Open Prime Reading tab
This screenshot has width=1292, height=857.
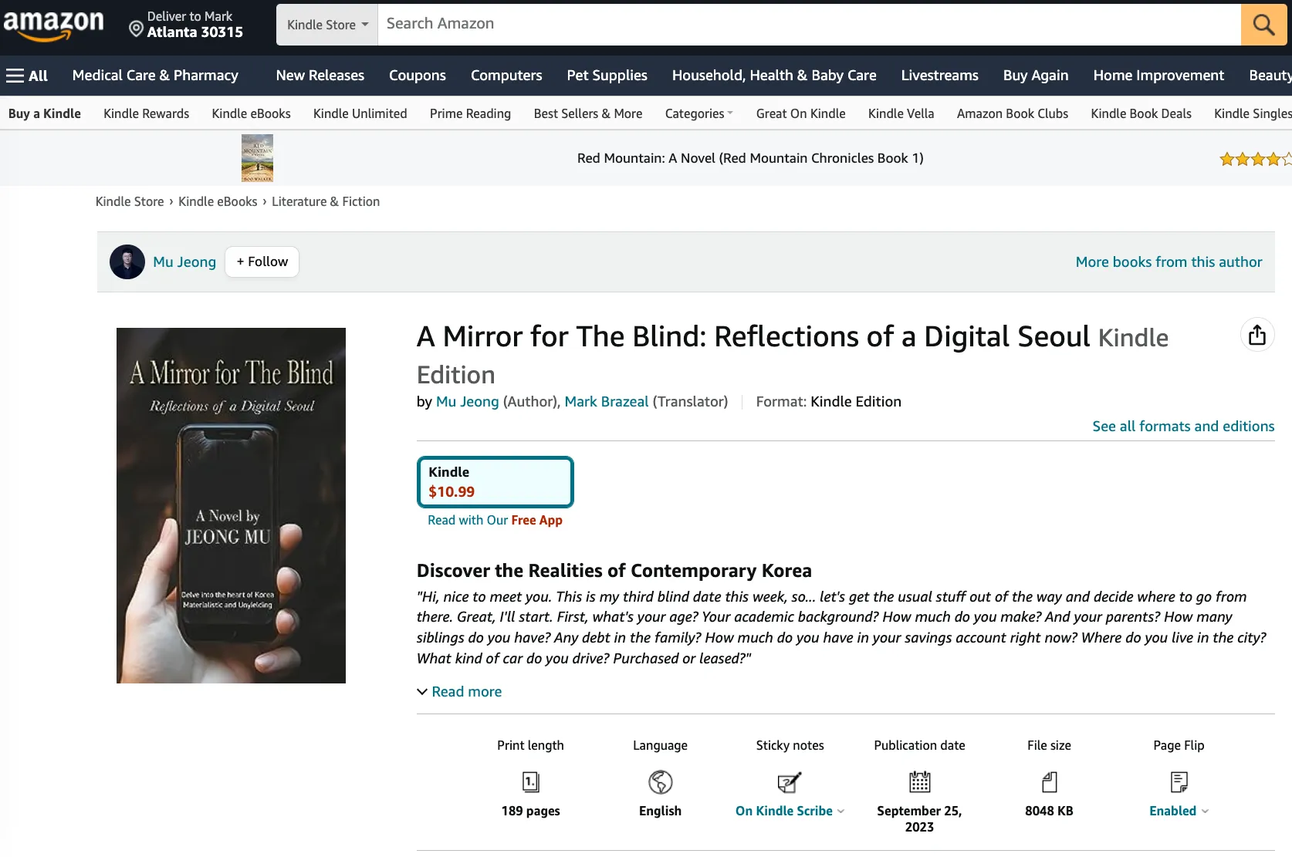471,113
